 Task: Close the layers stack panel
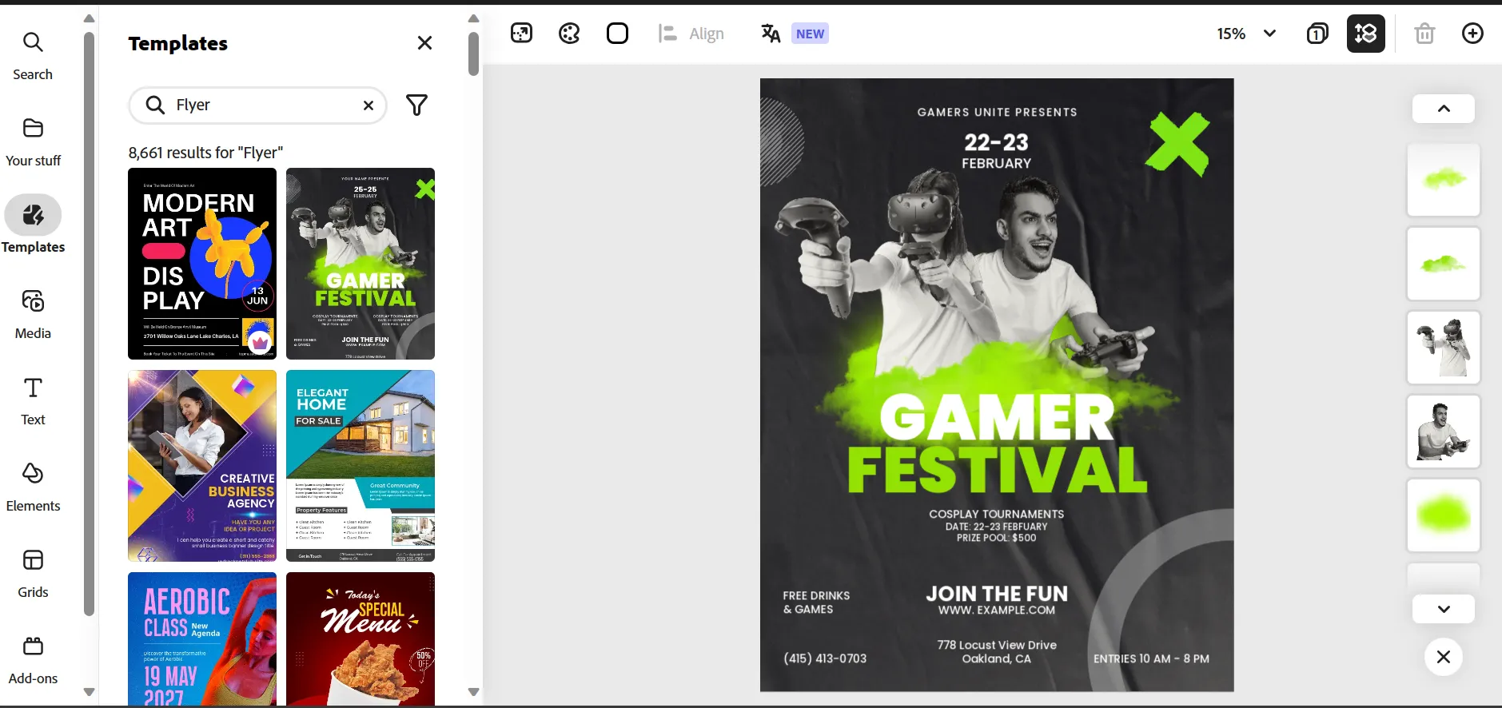1443,657
